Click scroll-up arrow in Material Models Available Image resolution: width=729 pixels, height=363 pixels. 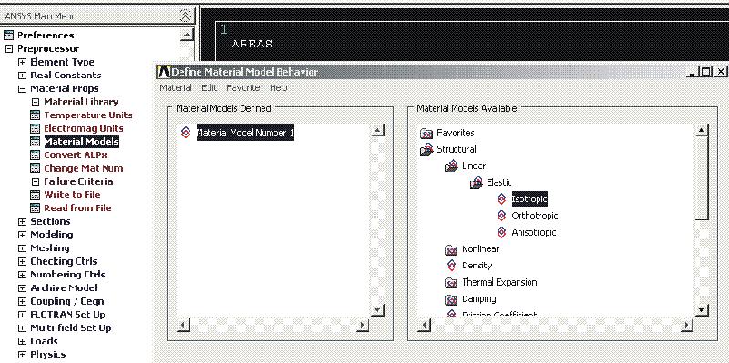[x=701, y=130]
